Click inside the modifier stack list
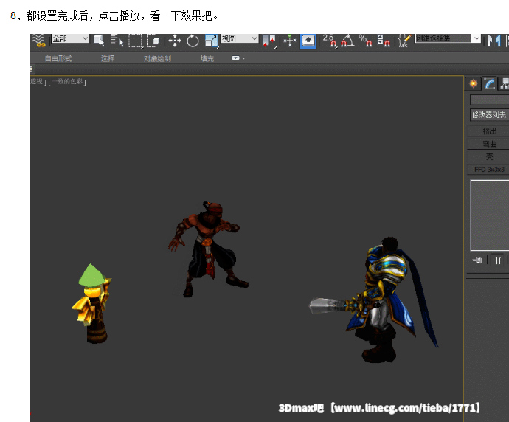 pyautogui.click(x=490, y=215)
